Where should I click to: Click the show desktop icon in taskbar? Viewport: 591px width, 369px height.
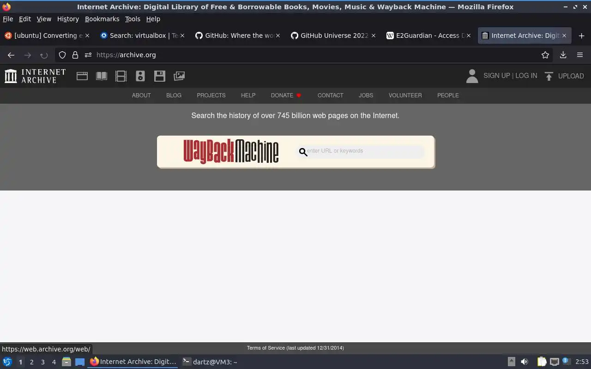point(80,362)
